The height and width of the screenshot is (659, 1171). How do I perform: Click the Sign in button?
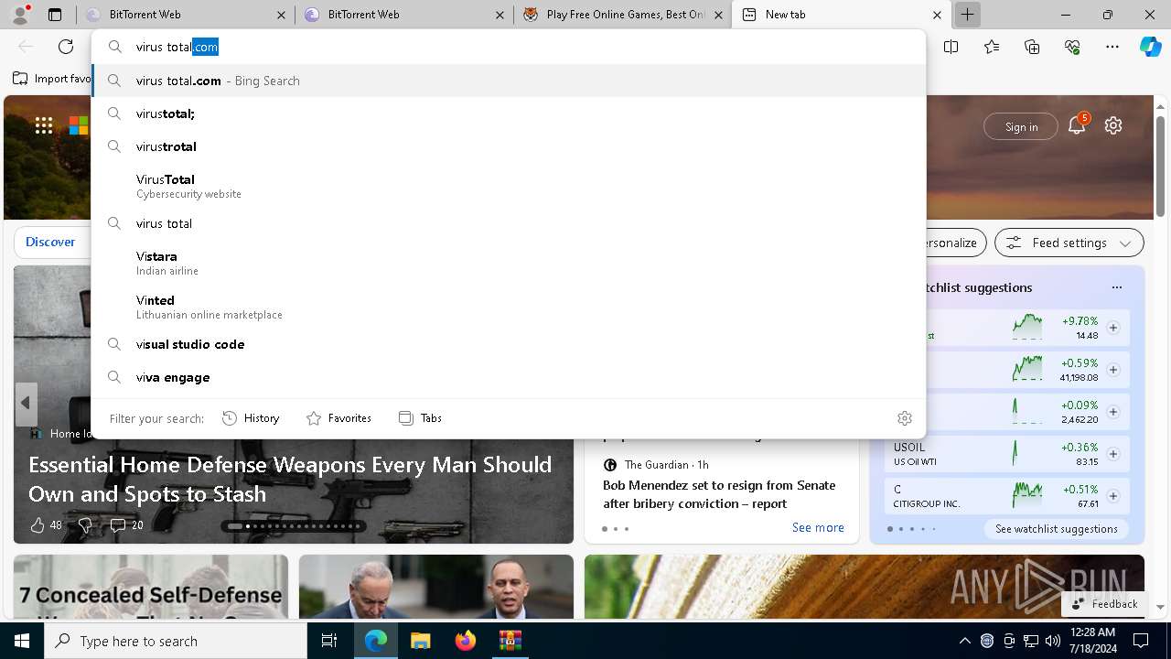point(1021,127)
